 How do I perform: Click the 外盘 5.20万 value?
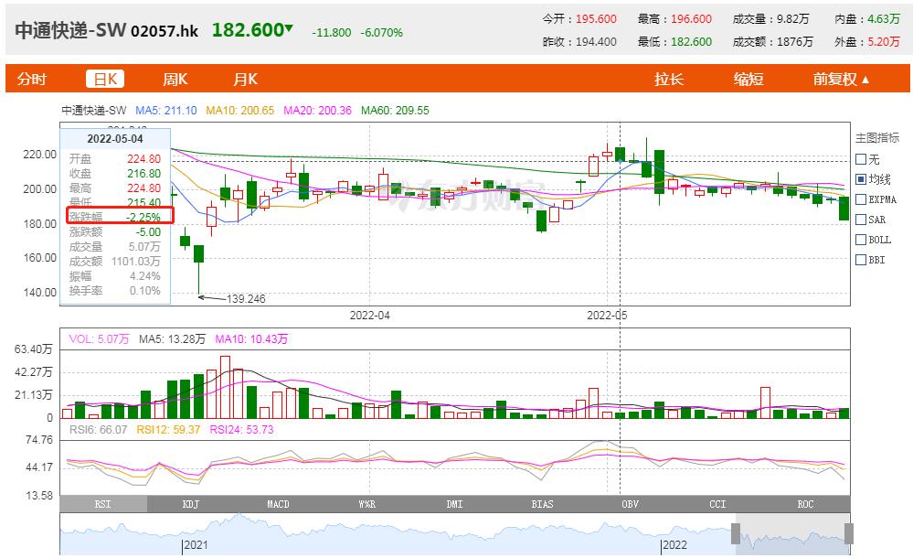[x=867, y=42]
